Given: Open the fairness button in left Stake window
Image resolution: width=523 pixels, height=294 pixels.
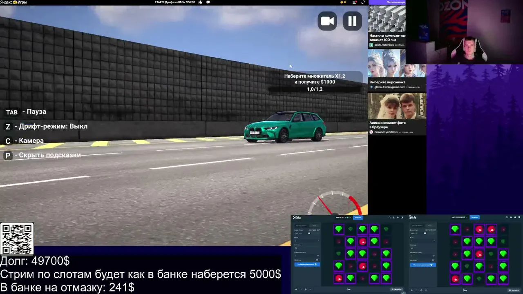Looking at the screenshot, I should [397, 290].
